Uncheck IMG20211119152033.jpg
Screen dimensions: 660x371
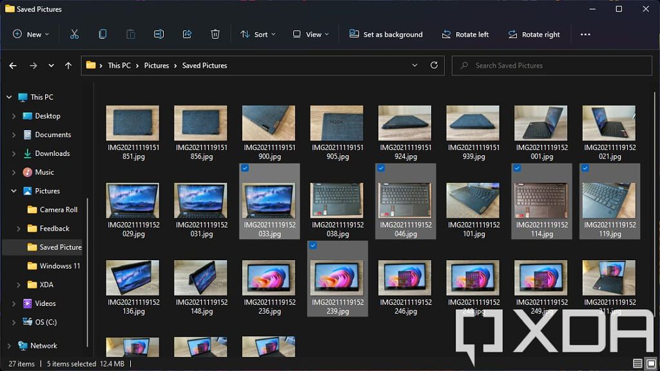[x=245, y=168]
